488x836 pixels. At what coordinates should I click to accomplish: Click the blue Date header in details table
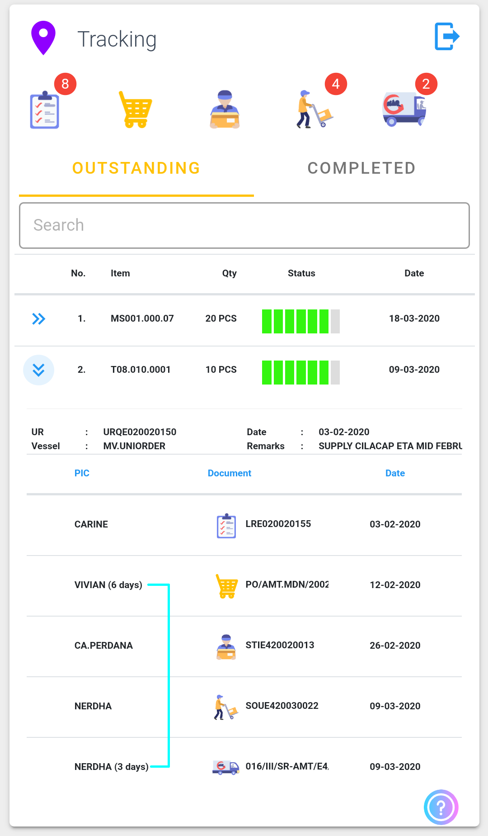395,473
